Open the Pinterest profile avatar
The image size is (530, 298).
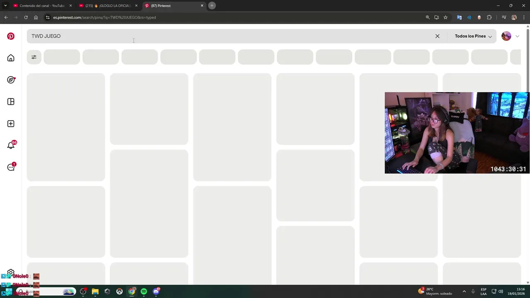[506, 36]
